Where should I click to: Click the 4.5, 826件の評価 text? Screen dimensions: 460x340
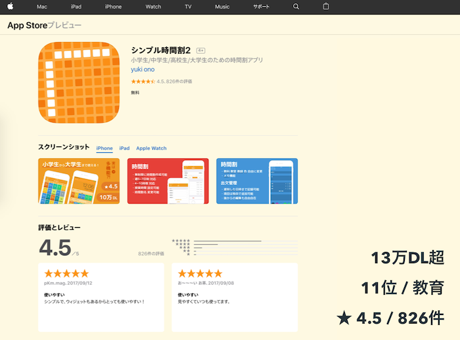pos(174,81)
